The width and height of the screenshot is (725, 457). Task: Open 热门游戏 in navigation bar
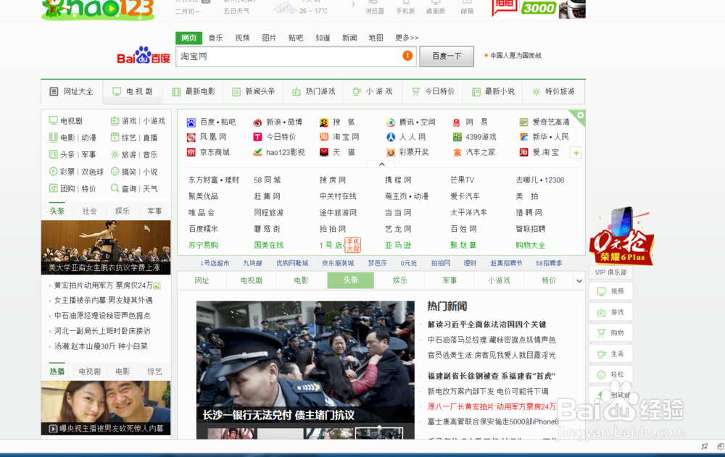(313, 91)
